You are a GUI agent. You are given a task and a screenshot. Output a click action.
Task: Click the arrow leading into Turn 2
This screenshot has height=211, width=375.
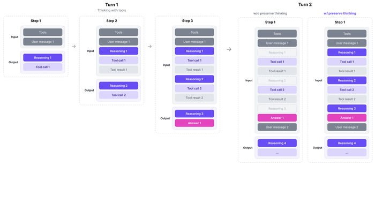(x=229, y=49)
